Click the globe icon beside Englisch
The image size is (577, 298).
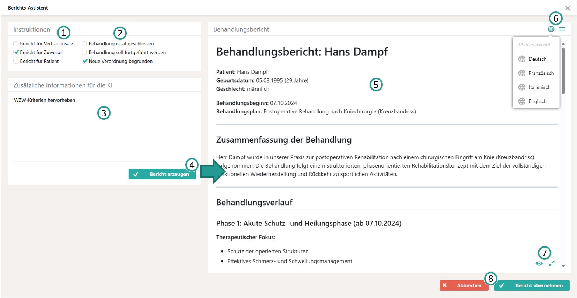coord(521,102)
